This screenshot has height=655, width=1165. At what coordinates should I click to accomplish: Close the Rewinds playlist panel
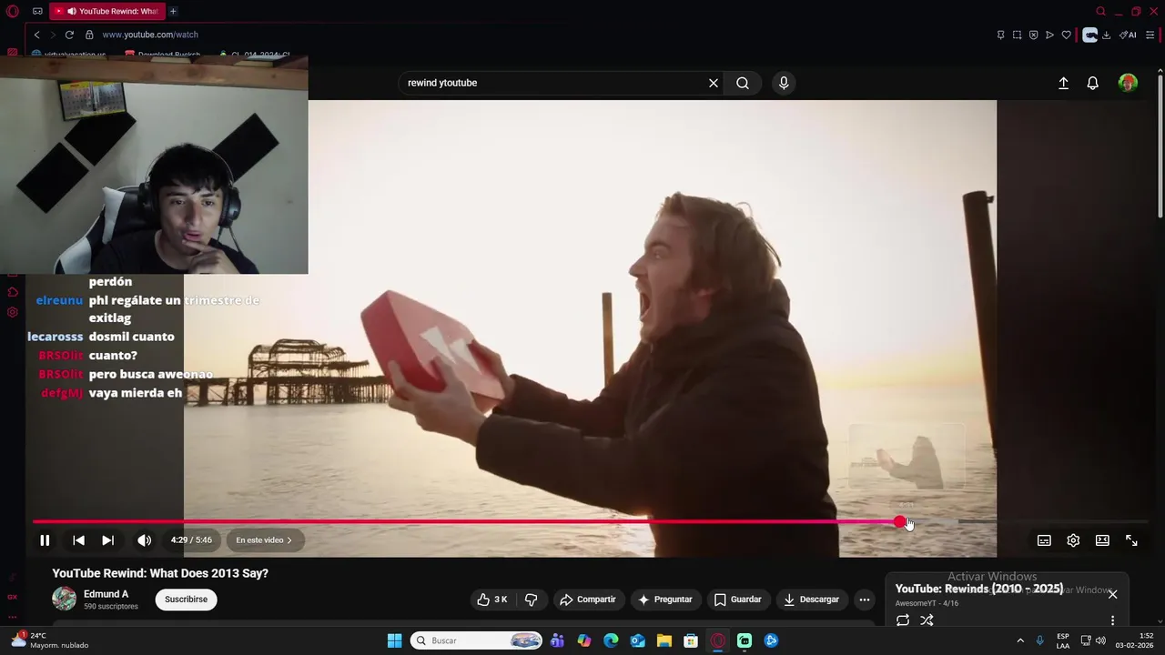(1112, 594)
